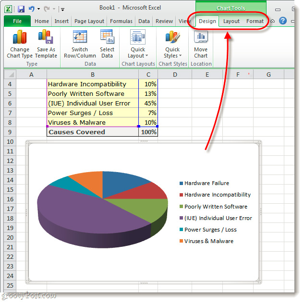
Task: Select the 13% value cell
Action: point(148,93)
